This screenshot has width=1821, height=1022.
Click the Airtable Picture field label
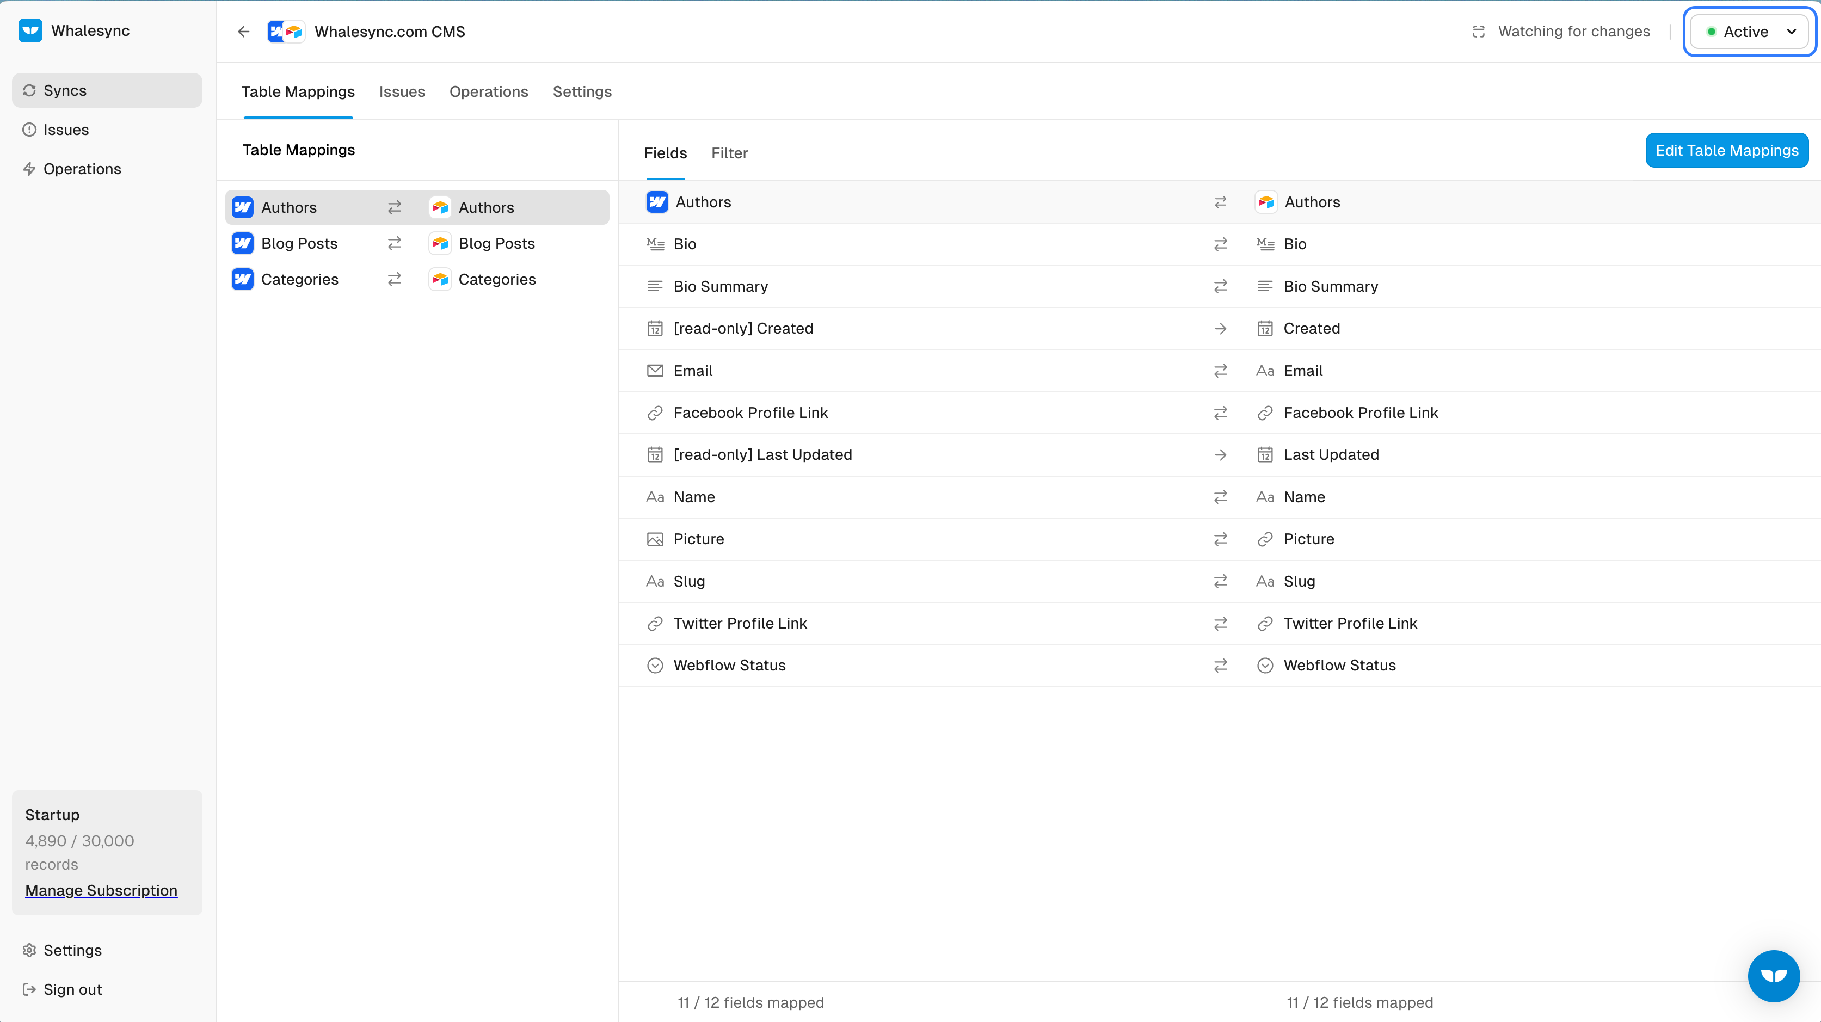pyautogui.click(x=1309, y=539)
